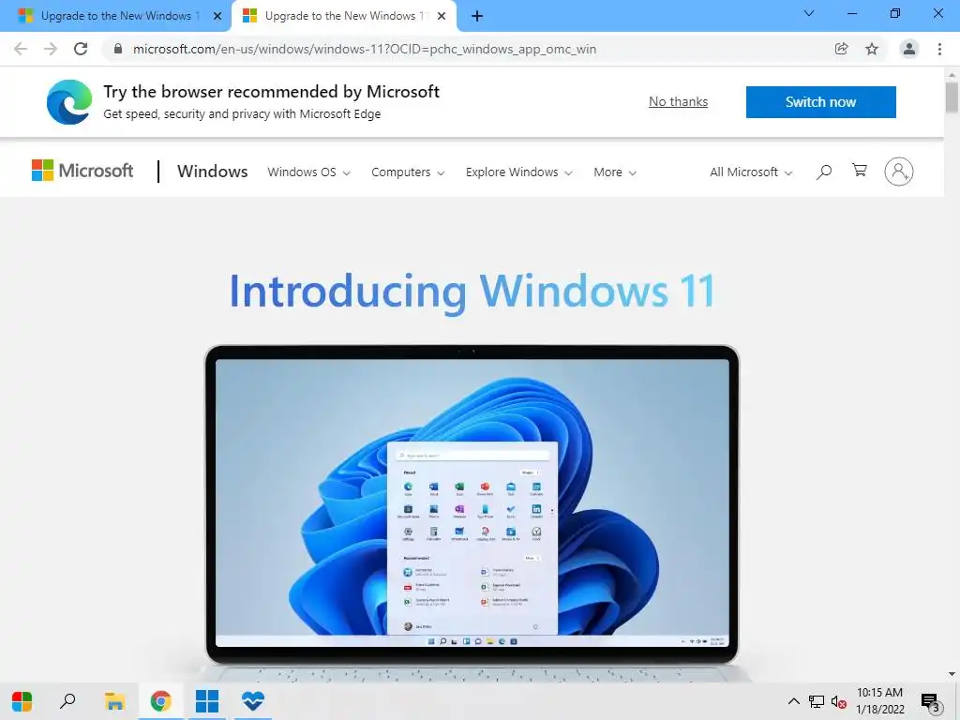Click the Microsoft Edge logo in banner
The height and width of the screenshot is (720, 960).
[x=69, y=101]
